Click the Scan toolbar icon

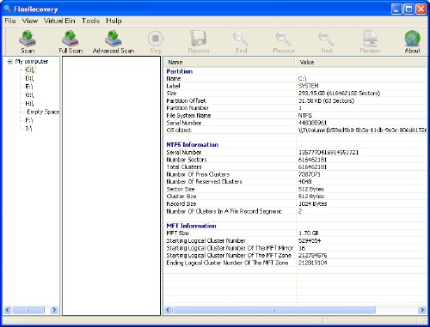[x=28, y=41]
